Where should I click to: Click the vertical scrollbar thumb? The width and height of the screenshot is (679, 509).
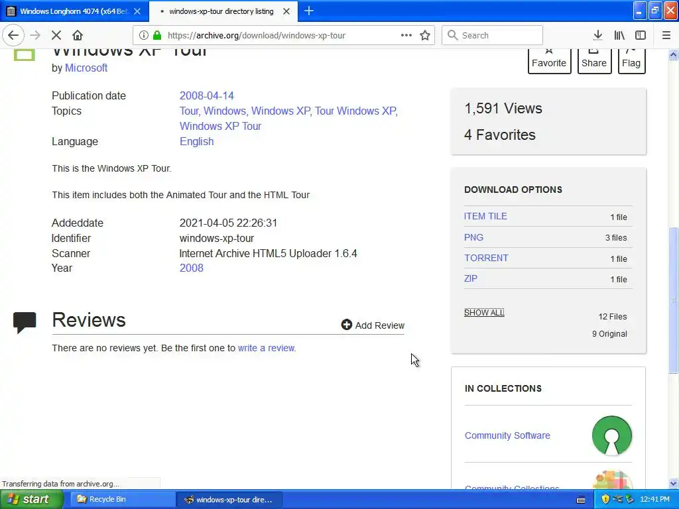pos(673,300)
